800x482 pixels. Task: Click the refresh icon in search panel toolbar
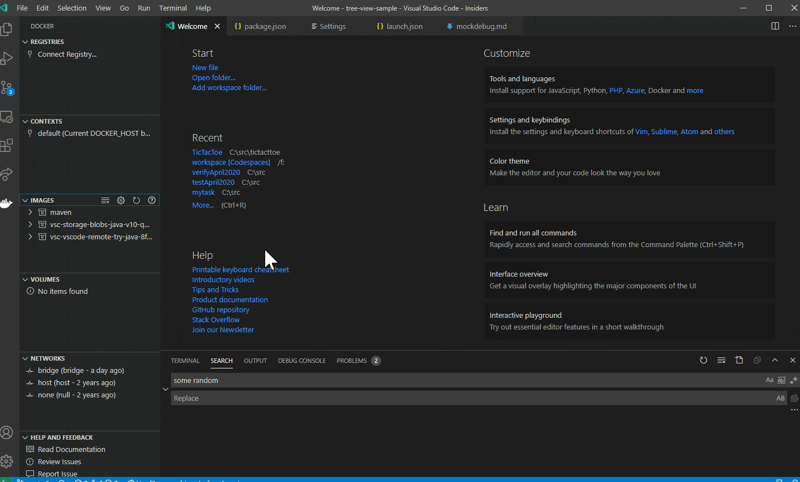point(703,360)
